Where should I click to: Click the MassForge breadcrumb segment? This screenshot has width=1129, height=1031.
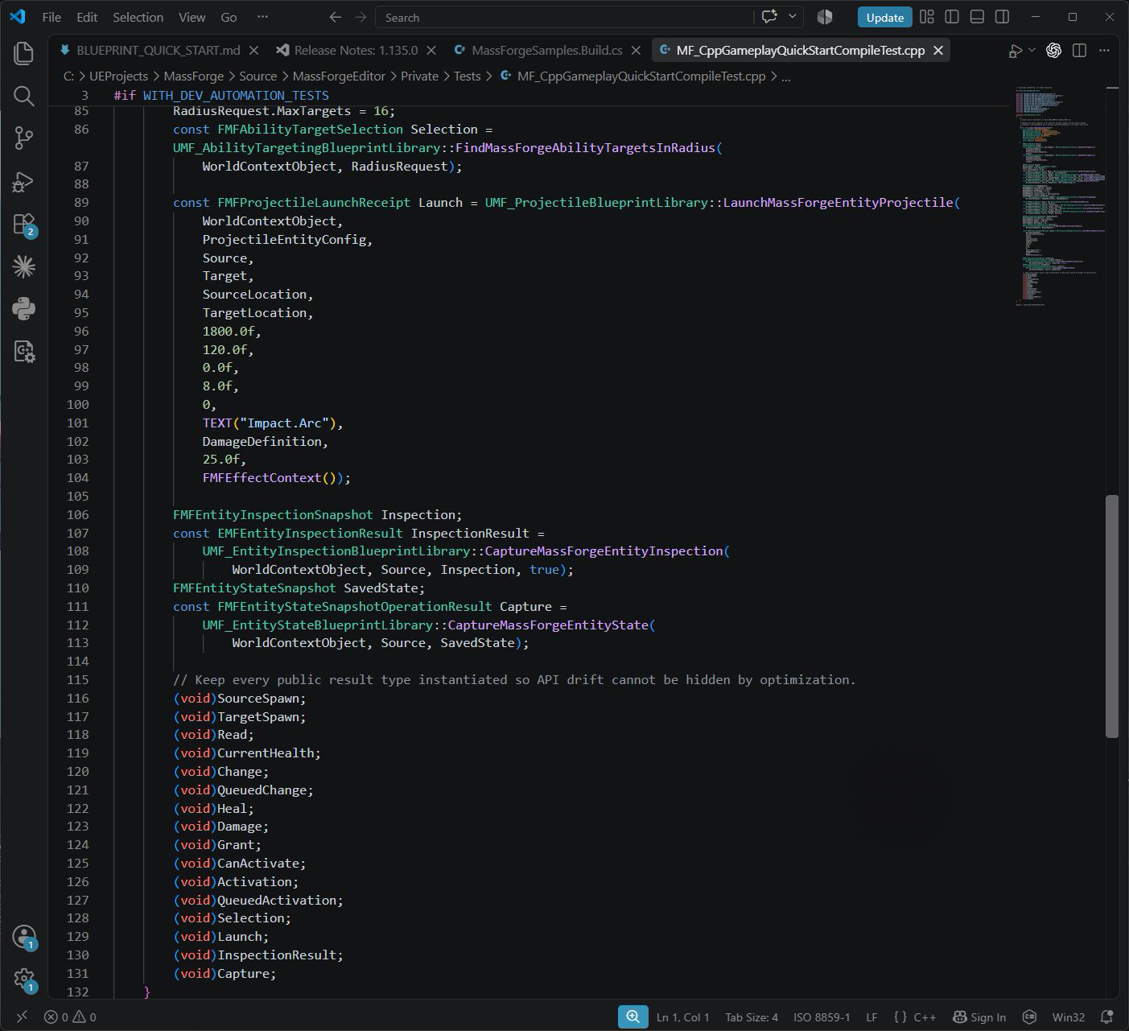click(194, 76)
